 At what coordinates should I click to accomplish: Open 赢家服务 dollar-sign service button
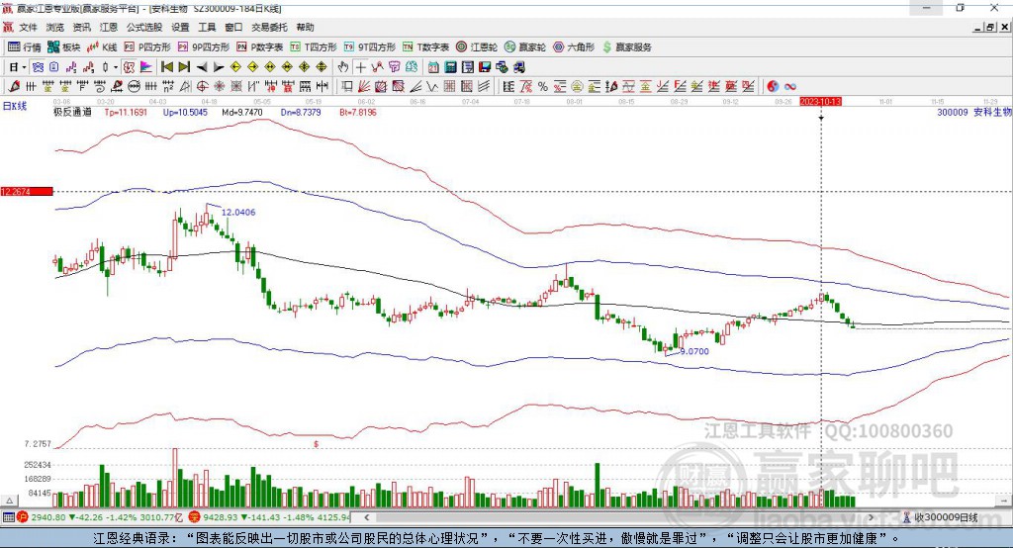pos(626,47)
